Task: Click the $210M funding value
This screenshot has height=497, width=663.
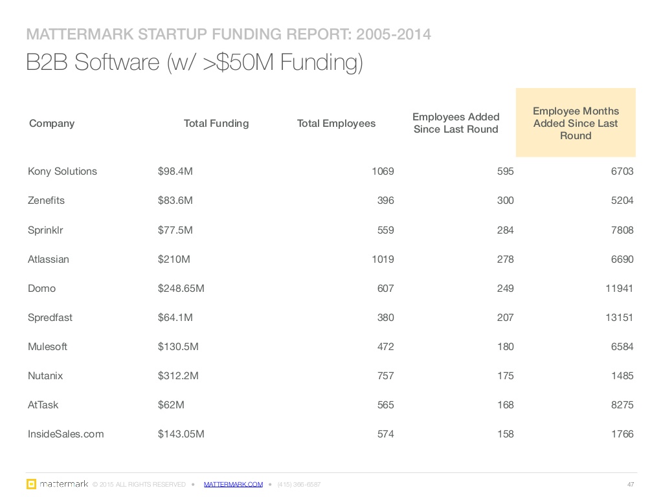Action: [174, 259]
